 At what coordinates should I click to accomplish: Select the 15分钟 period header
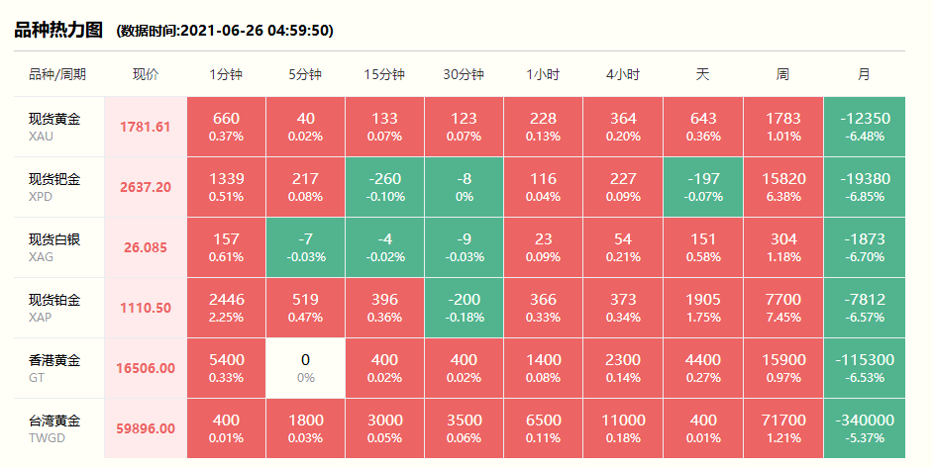(384, 74)
